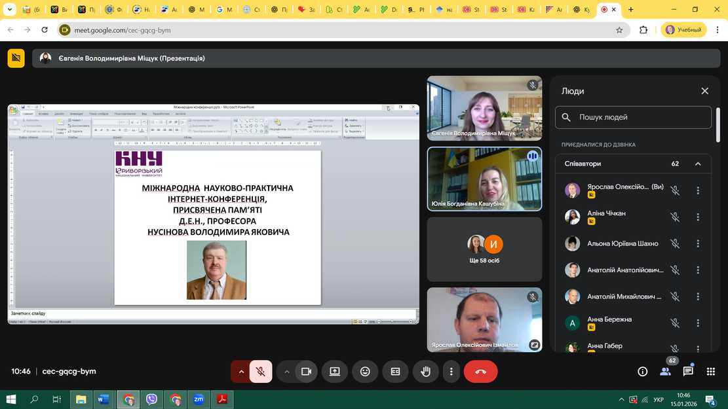Open the reactions emoji picker
This screenshot has height=409, width=728.
[365, 372]
